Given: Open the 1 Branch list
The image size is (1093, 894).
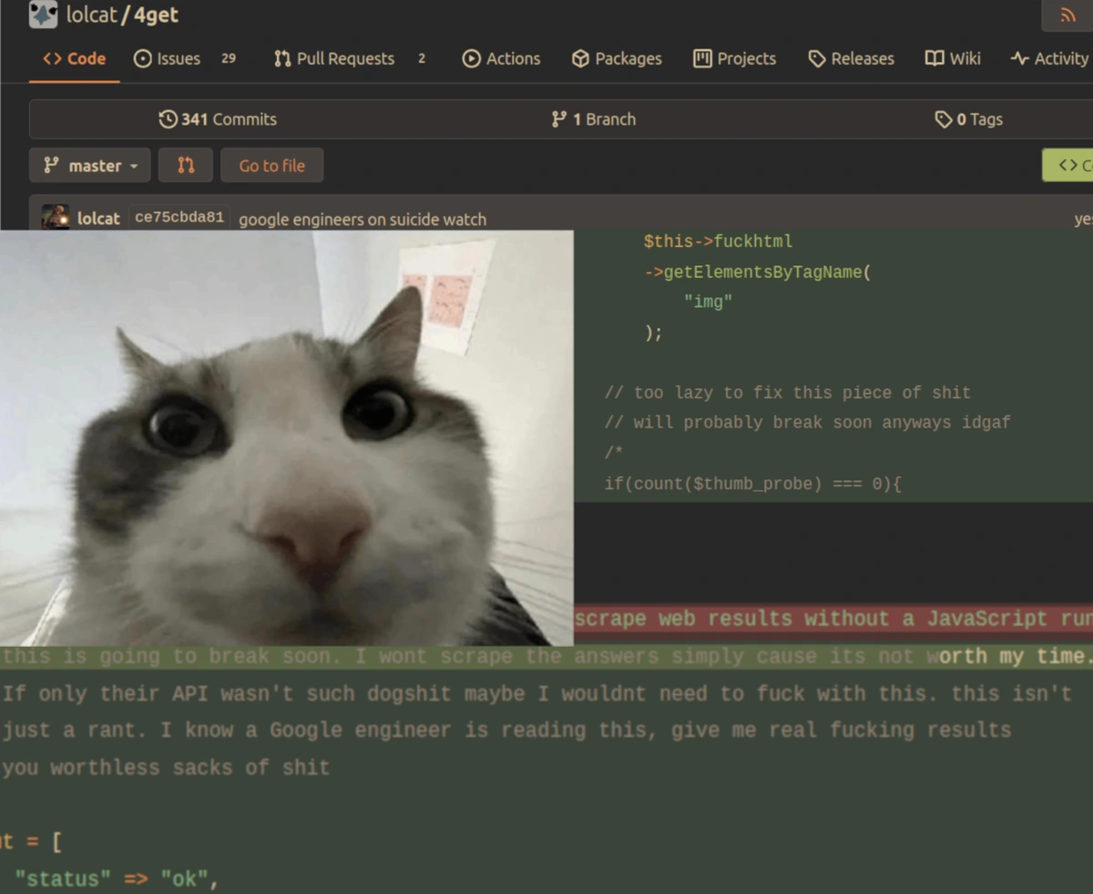Looking at the screenshot, I should 594,119.
